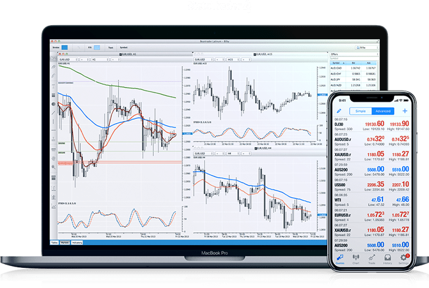The image size is (429, 288).
Task: Switch quotes view to Advanced mode
Action: click(382, 111)
